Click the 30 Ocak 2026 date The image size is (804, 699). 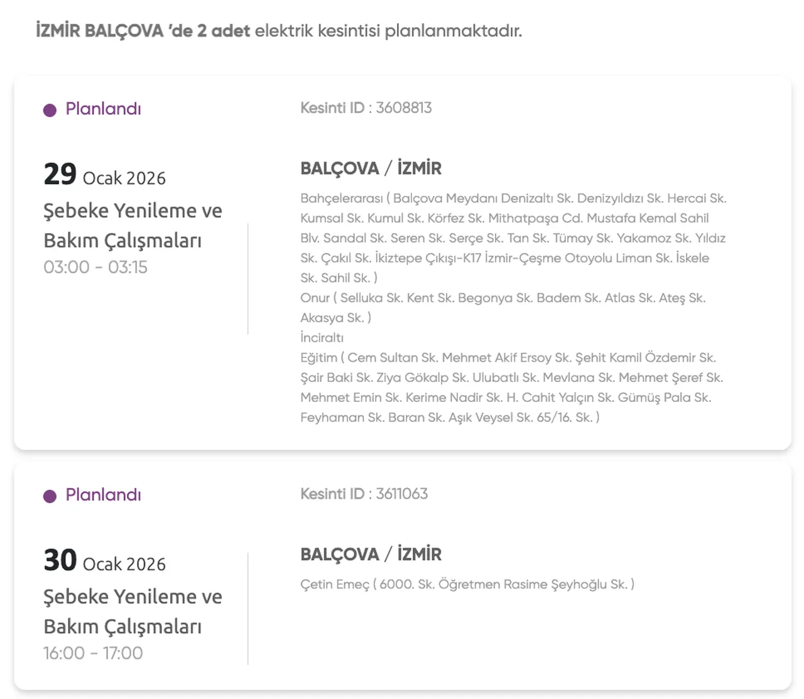pyautogui.click(x=104, y=561)
